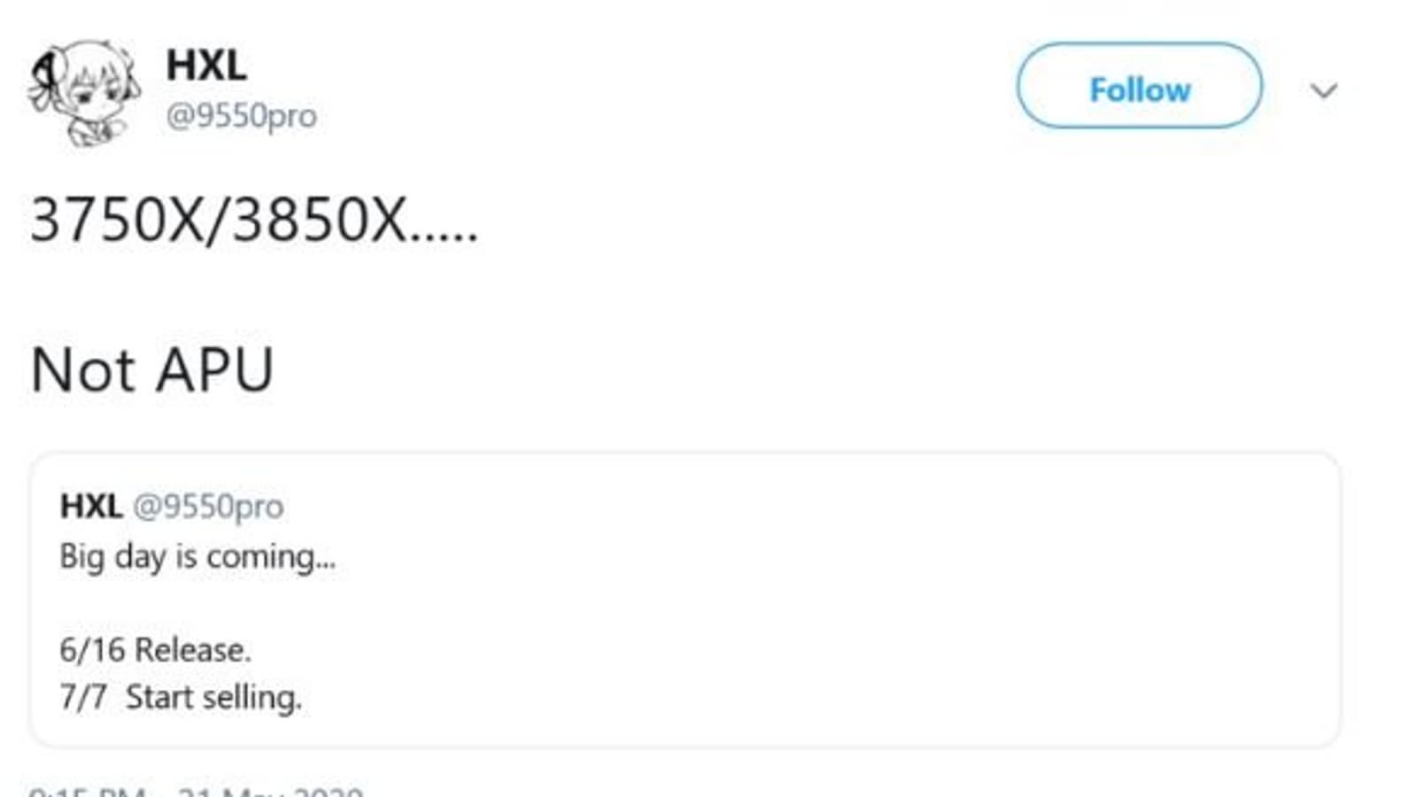Open the tweet's posting time link
This screenshot has width=1417, height=797.
click(x=87, y=792)
